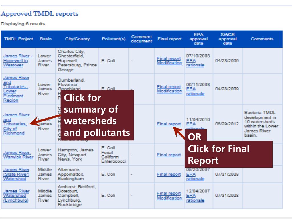Screen dimensions: 292x219
Task: Open Final report for Hopewell to Westover
Action: (169, 58)
